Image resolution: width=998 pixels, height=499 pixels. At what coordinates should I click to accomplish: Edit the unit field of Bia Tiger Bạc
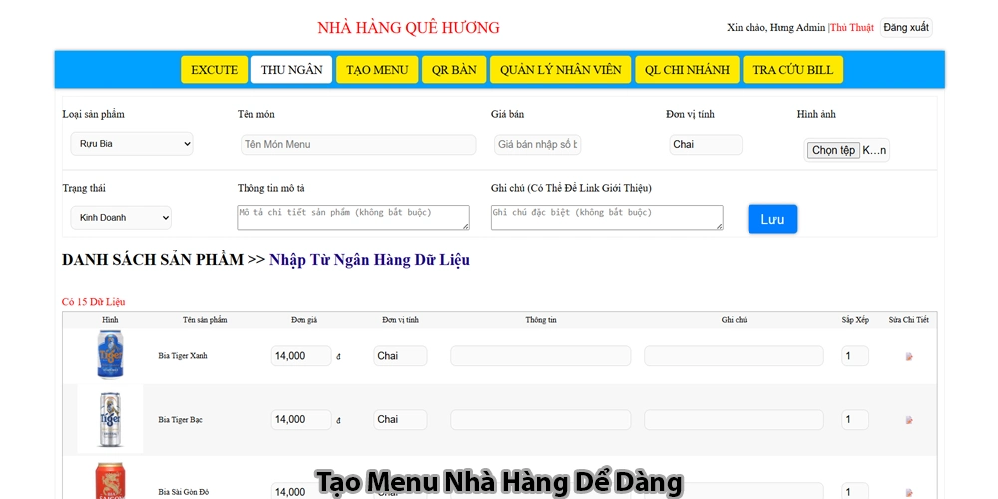(400, 419)
